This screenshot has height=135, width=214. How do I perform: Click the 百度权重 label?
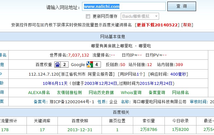pos(44,65)
